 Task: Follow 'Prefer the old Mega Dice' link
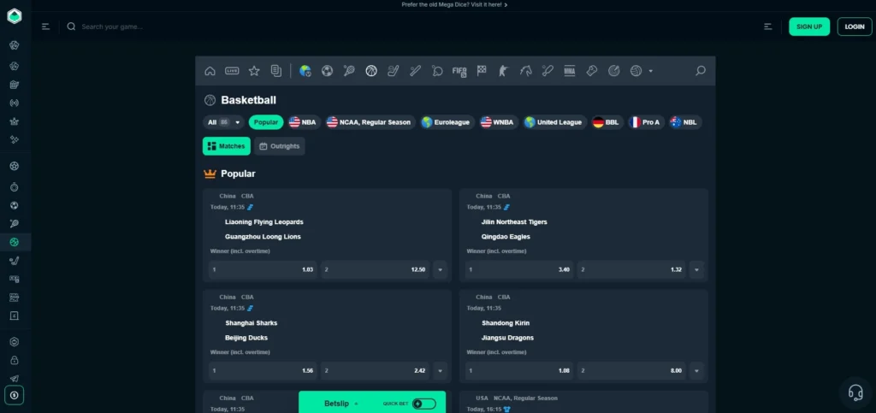[x=454, y=4]
